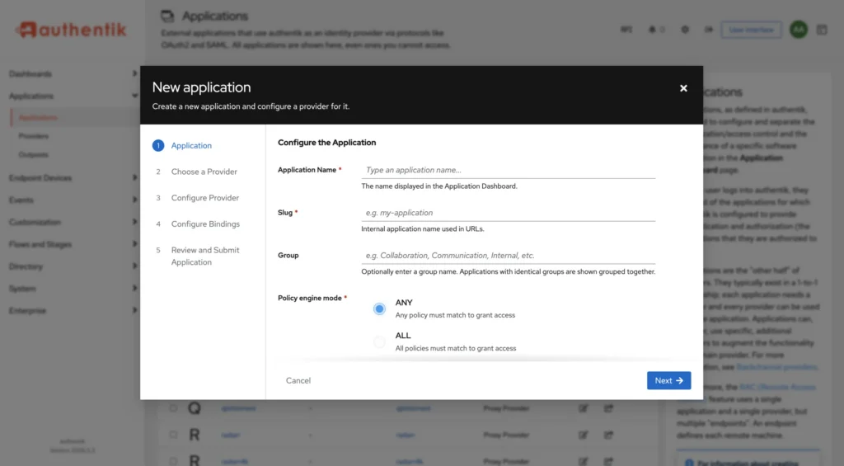Go to the Choose a Provider step
This screenshot has width=844, height=466.
pyautogui.click(x=204, y=172)
